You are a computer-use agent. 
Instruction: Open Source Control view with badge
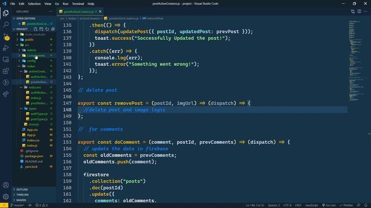6,36
